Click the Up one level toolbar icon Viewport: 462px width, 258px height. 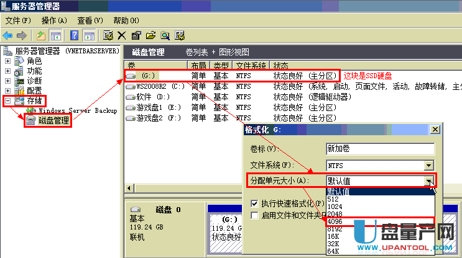40,36
